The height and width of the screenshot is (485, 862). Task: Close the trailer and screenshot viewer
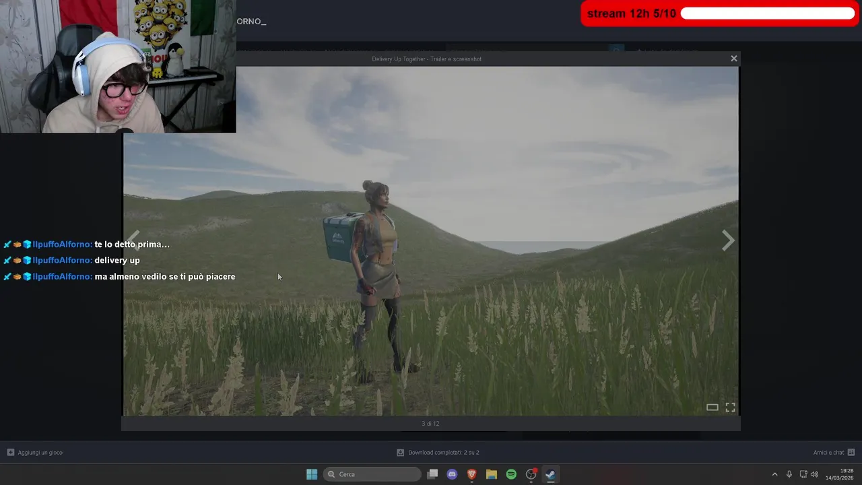734,59
